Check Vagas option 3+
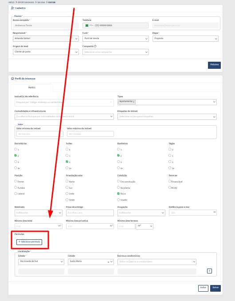Image resolution: width=235 pixels, height=301 pixels. (x=170, y=168)
